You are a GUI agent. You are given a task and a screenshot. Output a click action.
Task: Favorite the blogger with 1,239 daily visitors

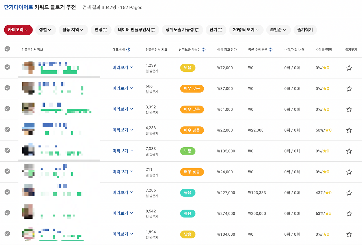[x=349, y=68]
